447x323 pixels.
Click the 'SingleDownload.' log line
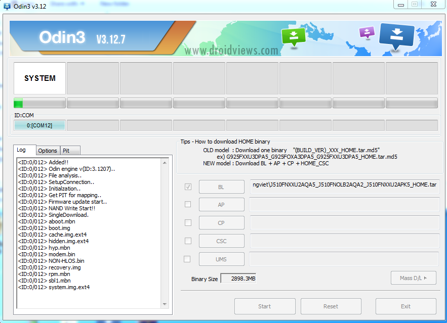click(x=53, y=214)
